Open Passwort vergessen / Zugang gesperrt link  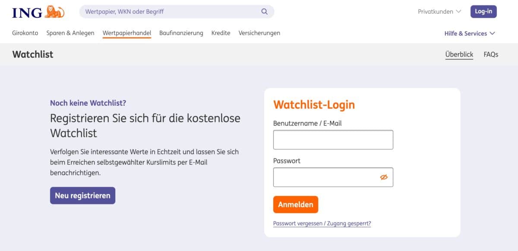[322, 223]
